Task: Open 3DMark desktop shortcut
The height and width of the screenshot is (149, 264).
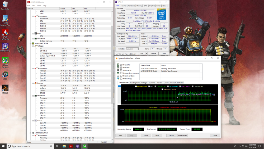Action: [x=5, y=89]
